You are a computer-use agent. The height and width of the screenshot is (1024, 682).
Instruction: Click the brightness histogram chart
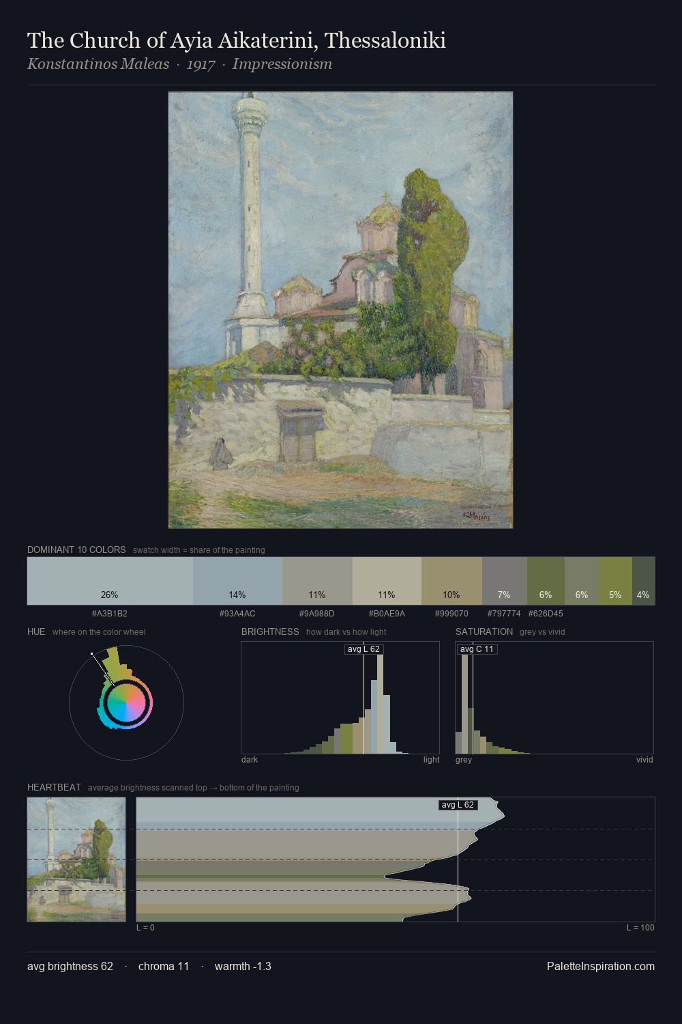[x=340, y=698]
